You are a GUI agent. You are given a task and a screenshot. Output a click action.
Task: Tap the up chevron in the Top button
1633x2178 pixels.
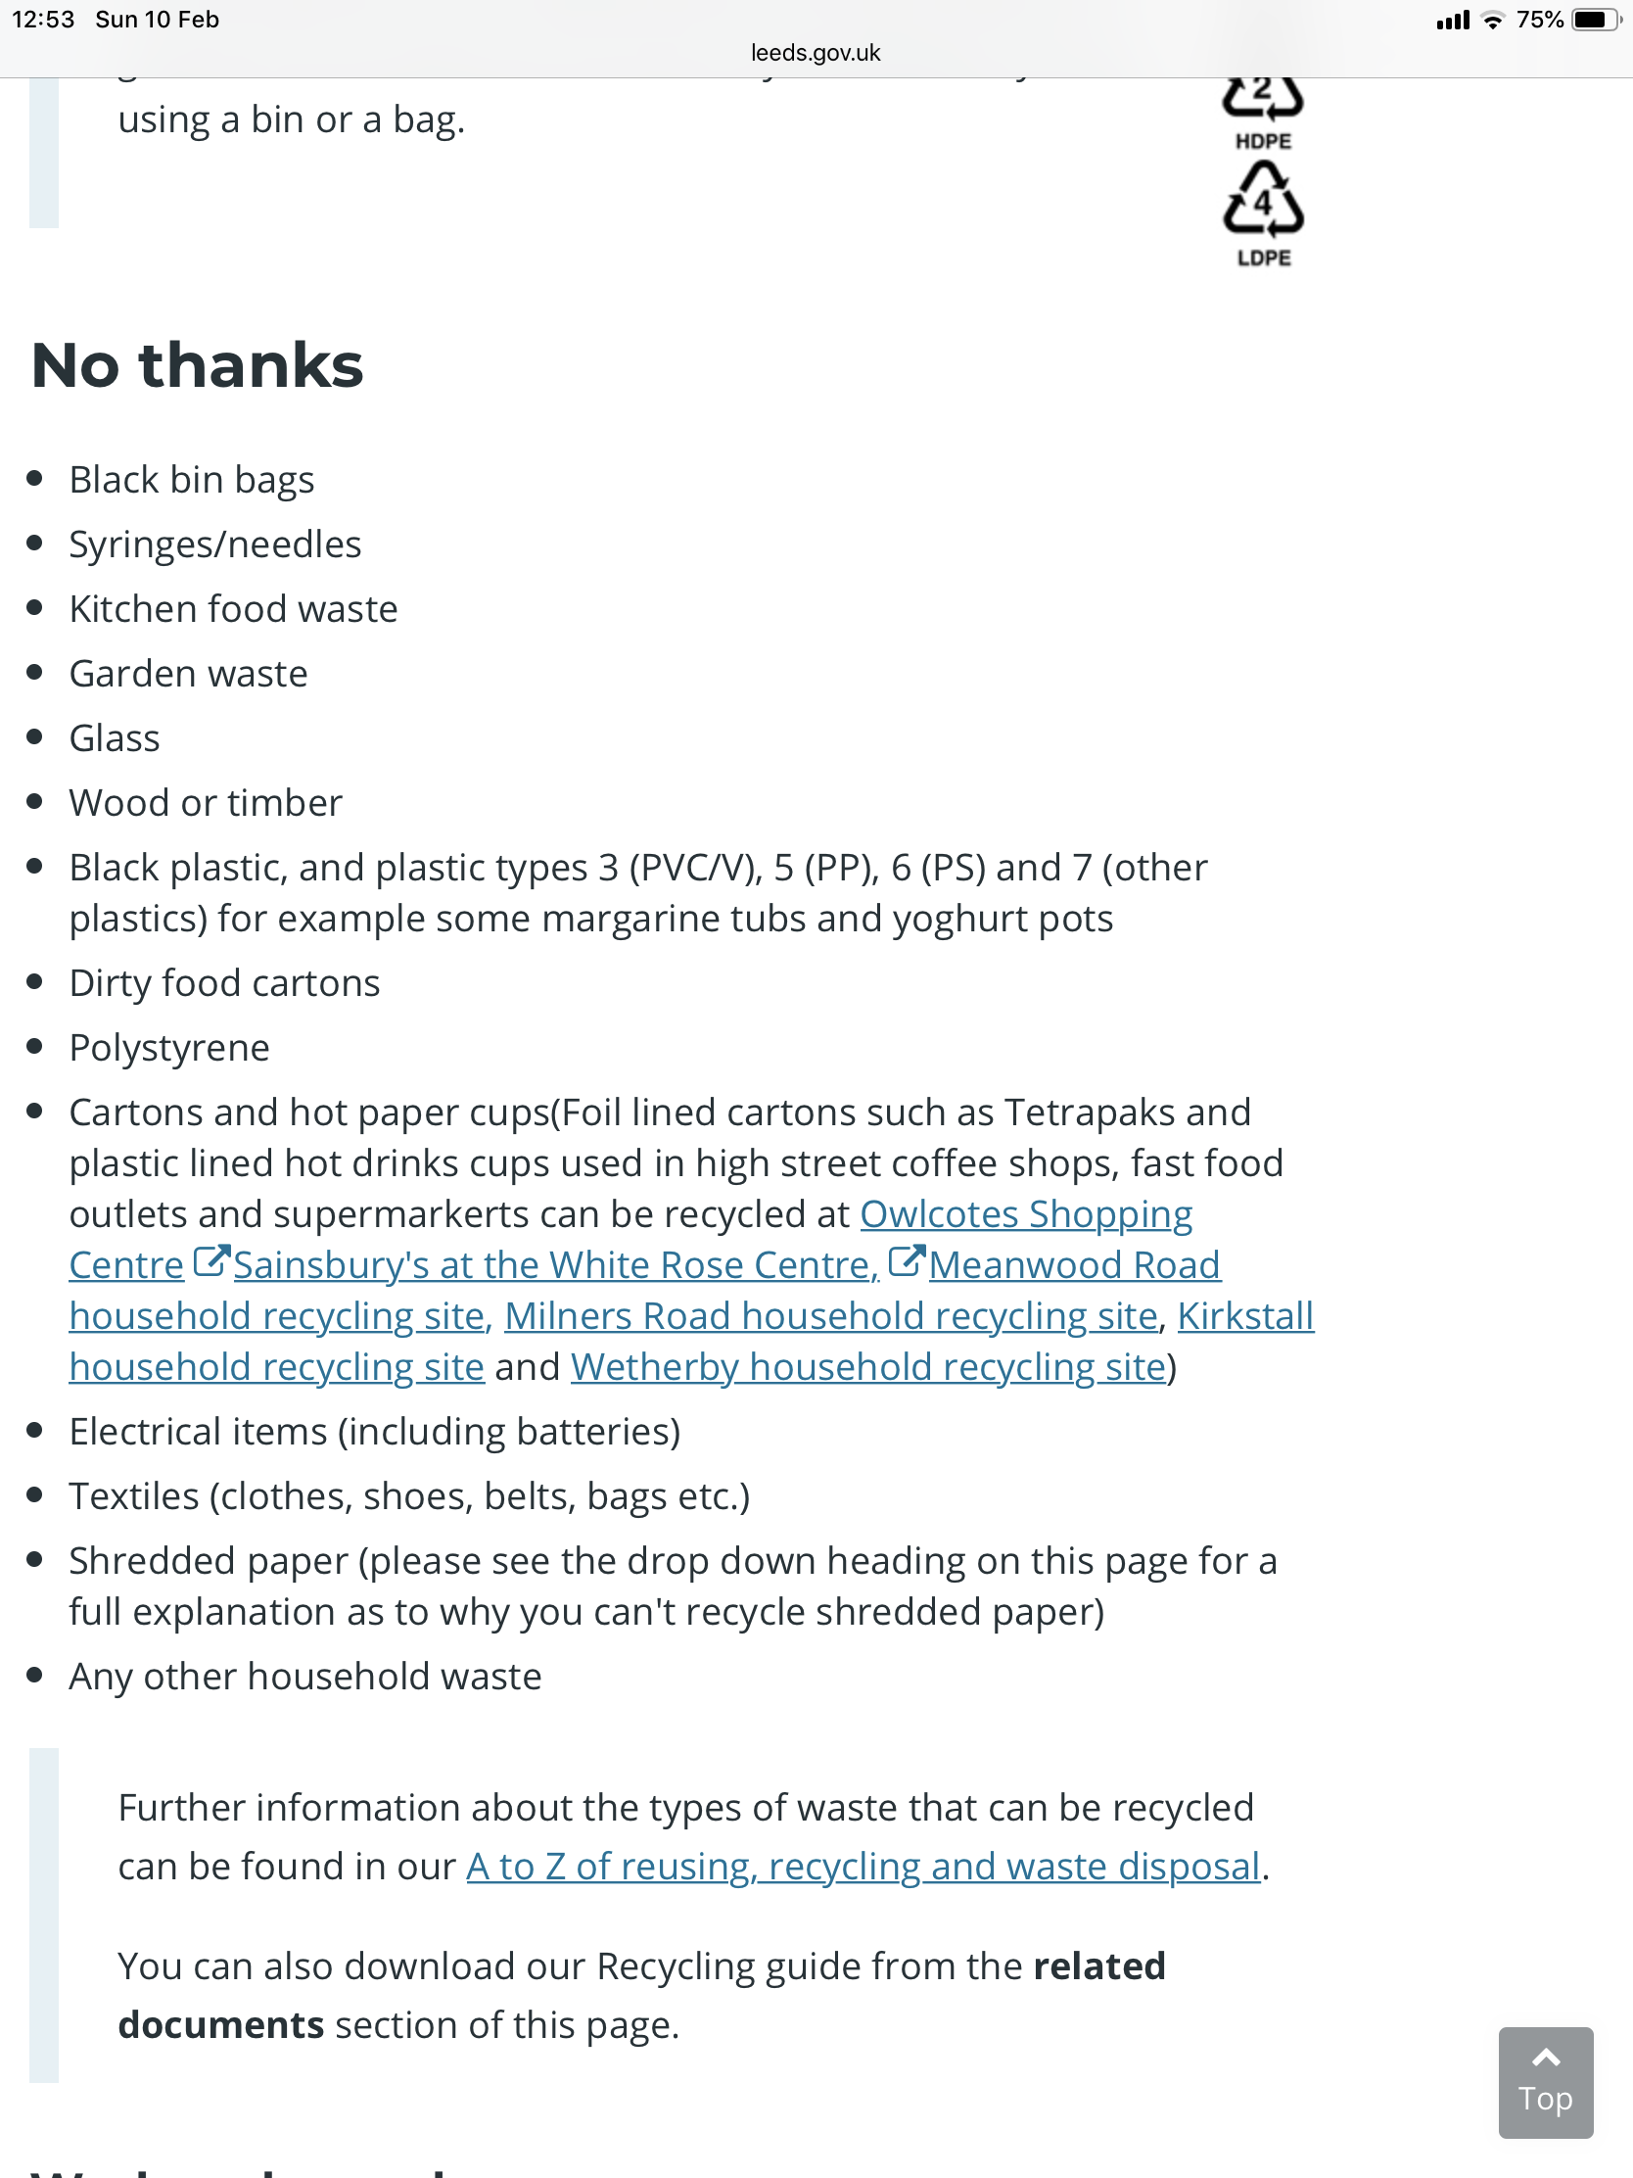click(x=1546, y=2058)
